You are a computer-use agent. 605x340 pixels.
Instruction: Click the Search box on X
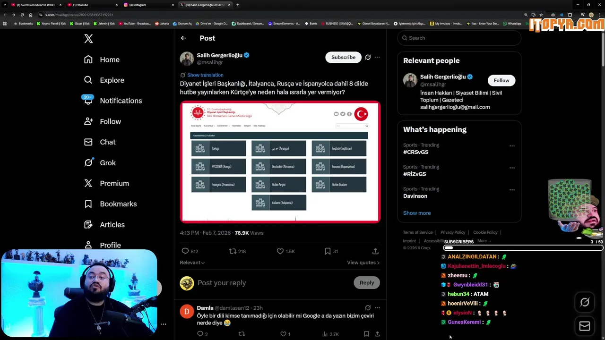[x=459, y=38]
